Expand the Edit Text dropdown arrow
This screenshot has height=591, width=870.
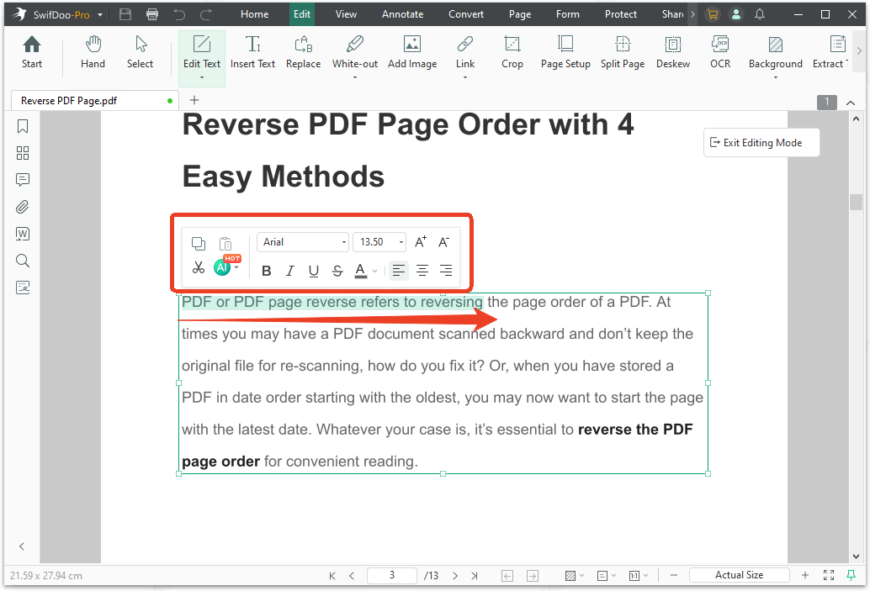point(202,77)
